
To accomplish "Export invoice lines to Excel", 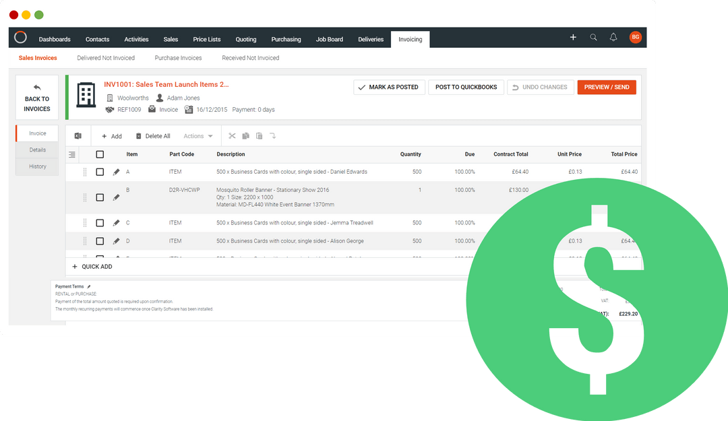I will point(78,135).
